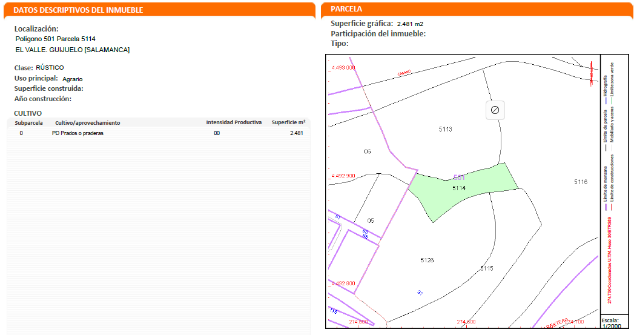
Task: Click the Cultivo/aprovechamiento column header
Action: coord(88,122)
